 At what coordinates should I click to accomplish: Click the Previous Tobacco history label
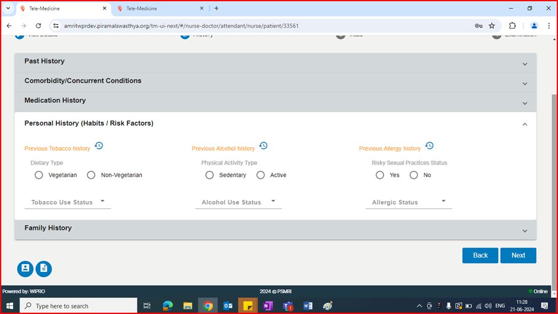pos(58,148)
